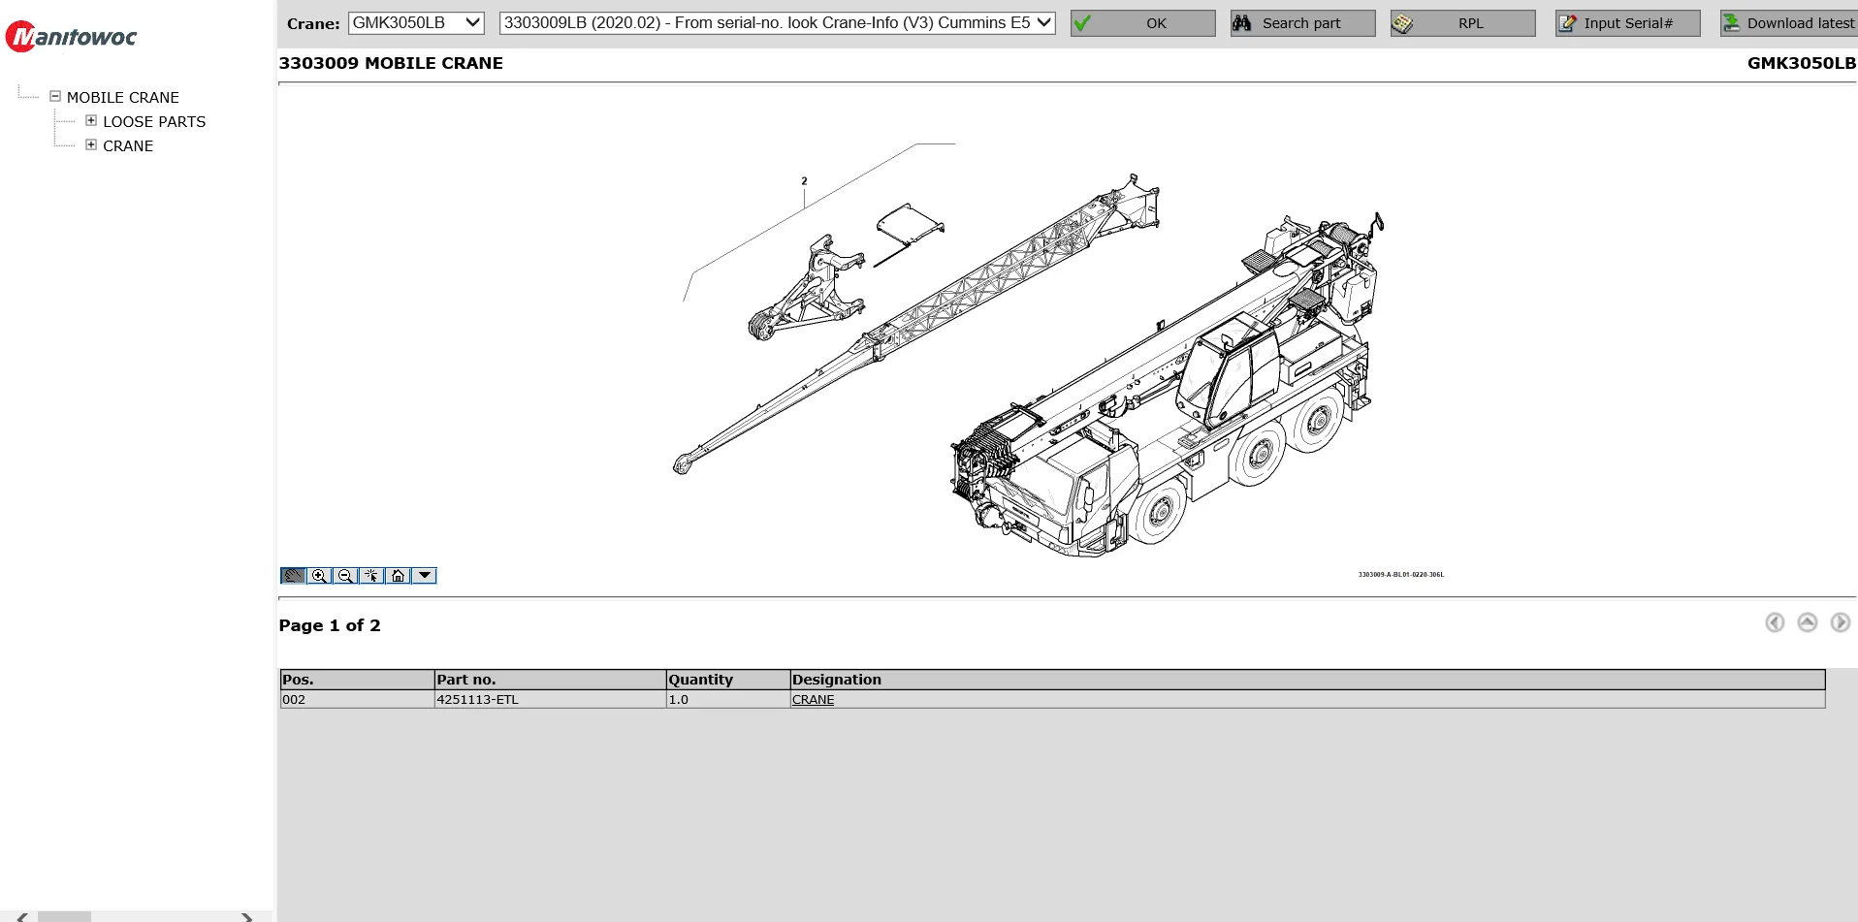Click the up level arrow icon
This screenshot has height=922, width=1858.
click(1808, 622)
